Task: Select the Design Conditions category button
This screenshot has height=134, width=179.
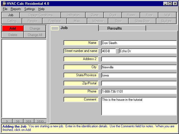Action: (40, 15)
